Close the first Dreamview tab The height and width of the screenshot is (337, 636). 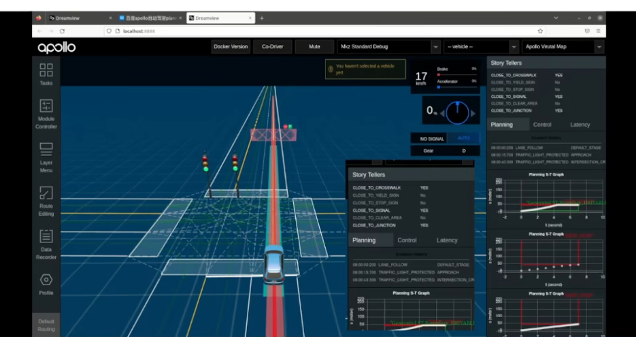(110, 18)
